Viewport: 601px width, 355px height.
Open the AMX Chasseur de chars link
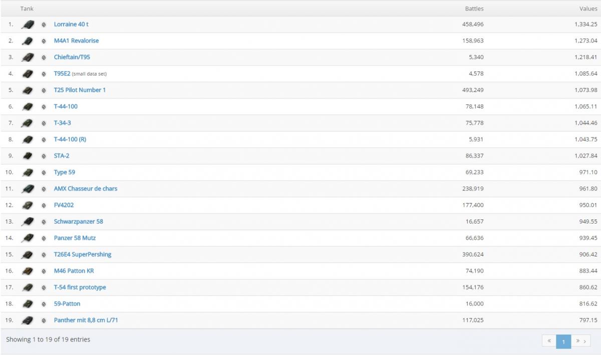pyautogui.click(x=86, y=188)
